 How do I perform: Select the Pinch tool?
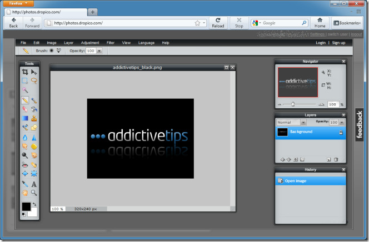click(34, 174)
